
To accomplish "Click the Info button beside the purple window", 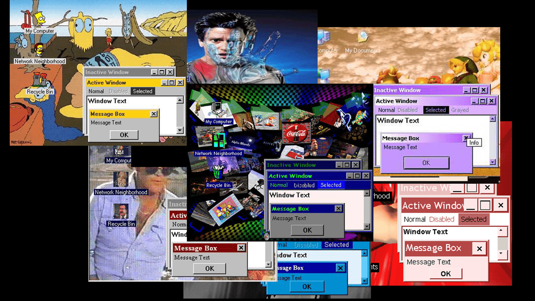I will (474, 142).
